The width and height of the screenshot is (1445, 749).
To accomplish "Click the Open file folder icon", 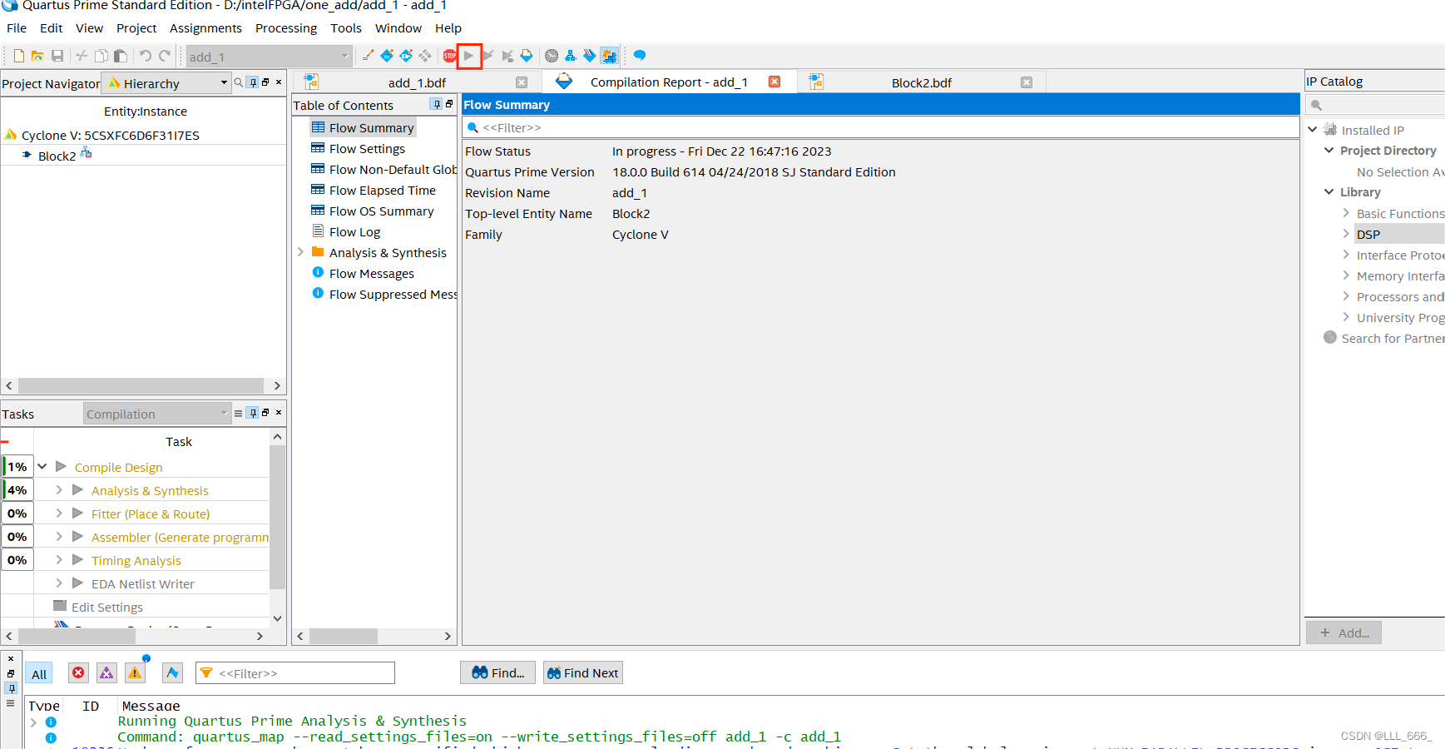I will (37, 56).
